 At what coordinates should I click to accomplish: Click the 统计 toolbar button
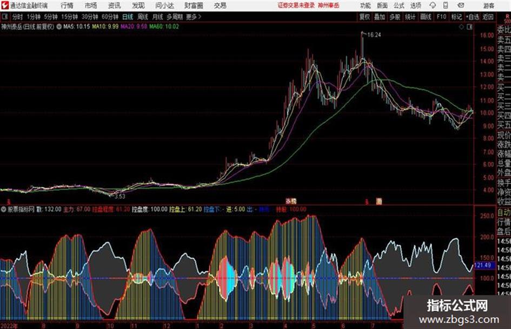pyautogui.click(x=410, y=17)
